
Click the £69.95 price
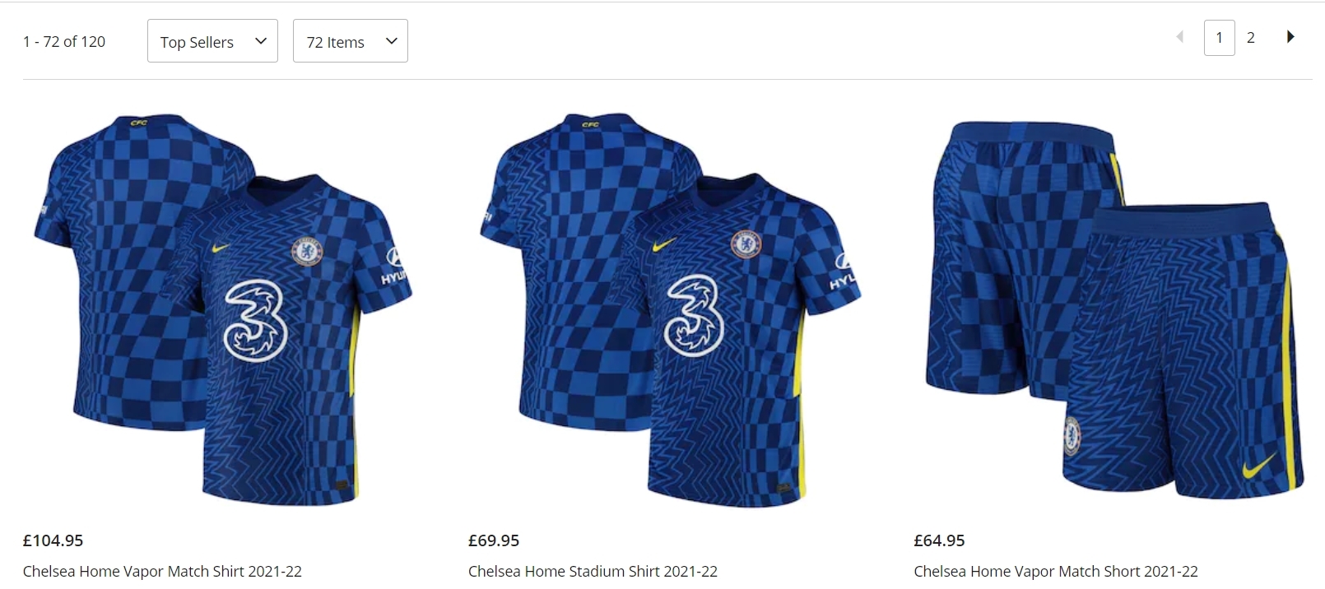[x=494, y=540]
